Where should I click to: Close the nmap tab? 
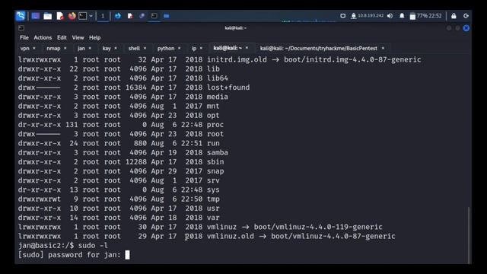[65, 48]
